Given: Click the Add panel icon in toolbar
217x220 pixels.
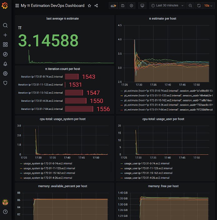Looking at the screenshot, I should point(113,6).
